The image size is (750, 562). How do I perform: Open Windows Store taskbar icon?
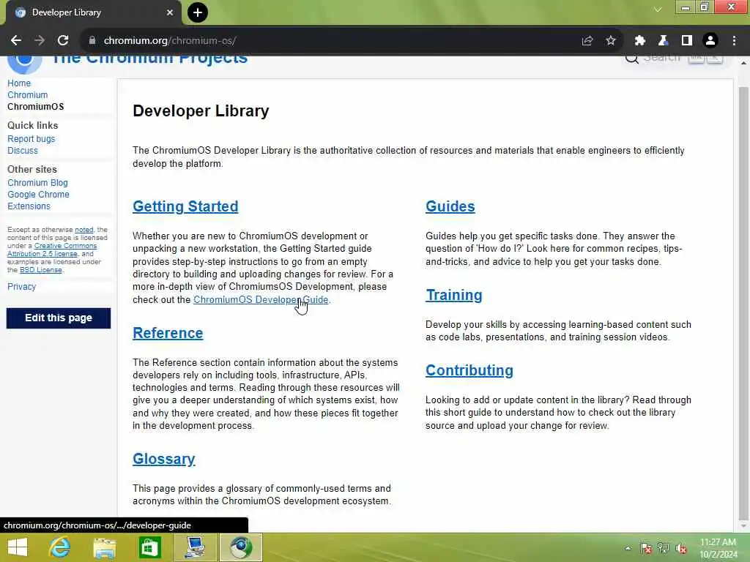point(149,547)
